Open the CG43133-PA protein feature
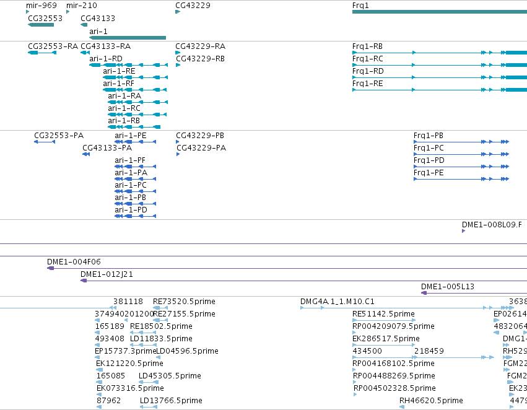This screenshot has width=527, height=410. coord(86,154)
